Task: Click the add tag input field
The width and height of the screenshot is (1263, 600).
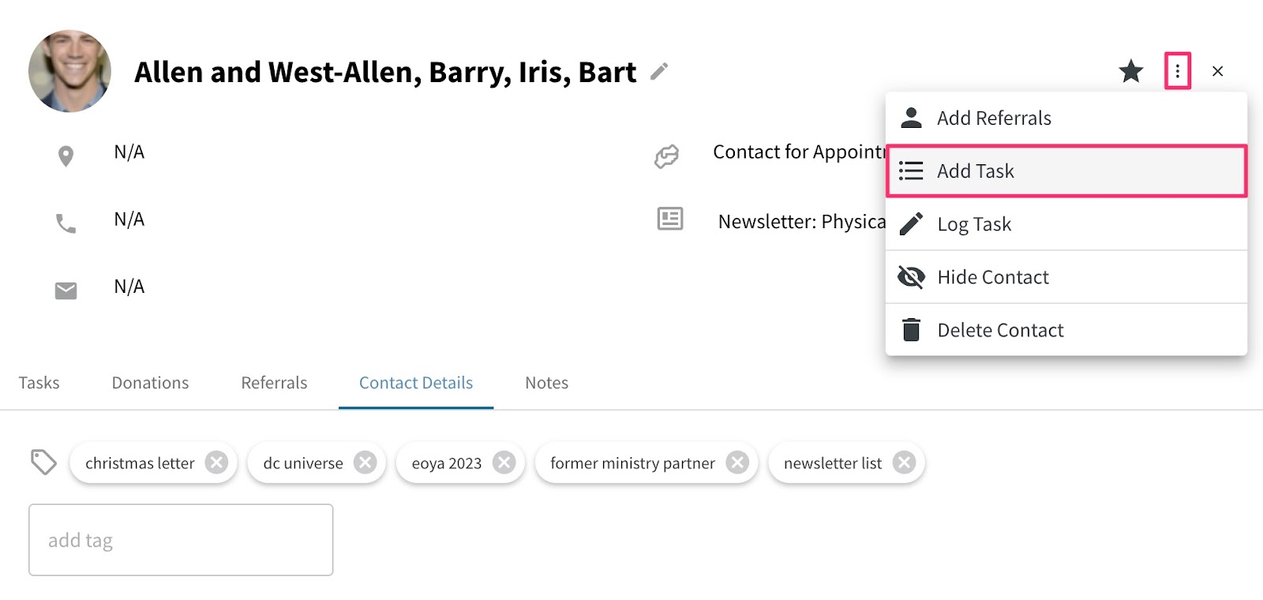Action: click(x=181, y=540)
